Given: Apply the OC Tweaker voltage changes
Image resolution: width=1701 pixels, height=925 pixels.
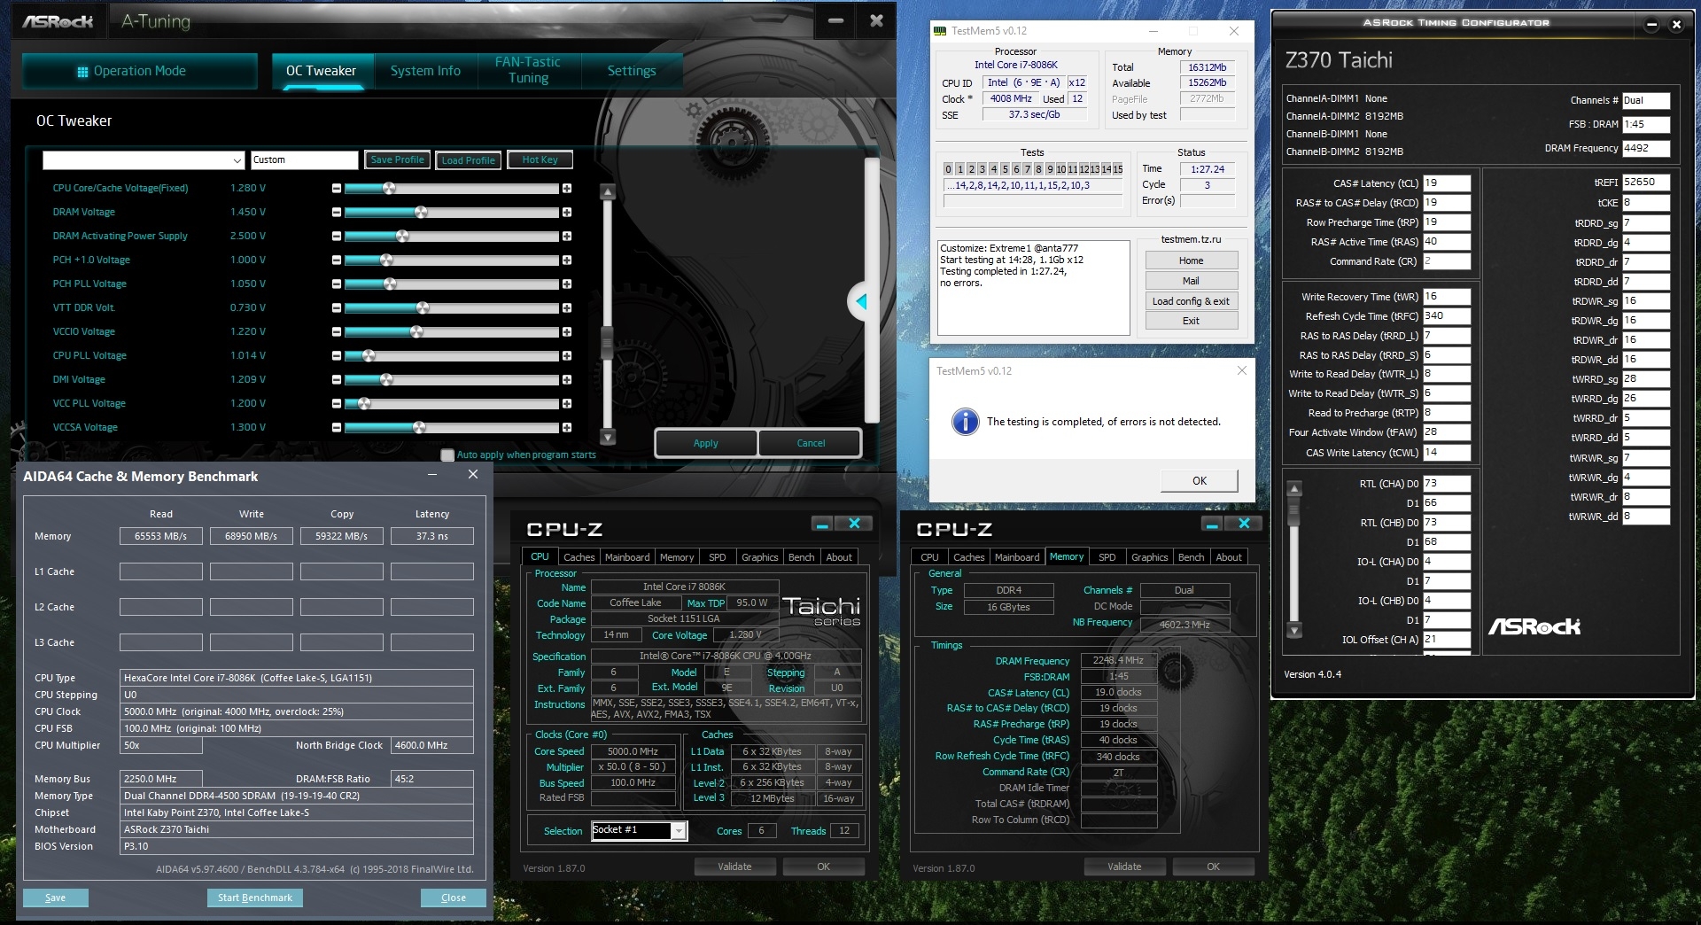Looking at the screenshot, I should [x=706, y=443].
